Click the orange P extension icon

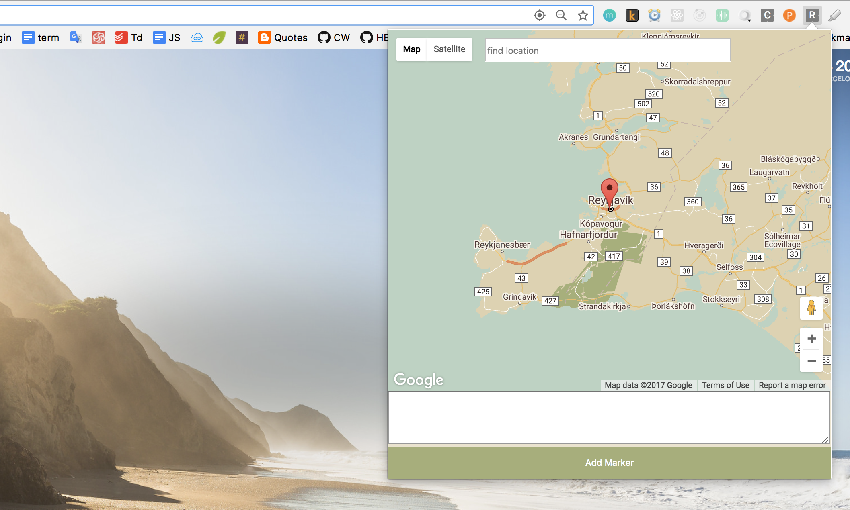789,16
